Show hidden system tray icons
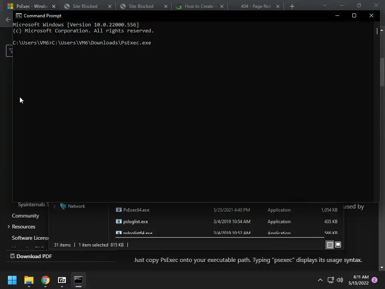 [x=320, y=280]
